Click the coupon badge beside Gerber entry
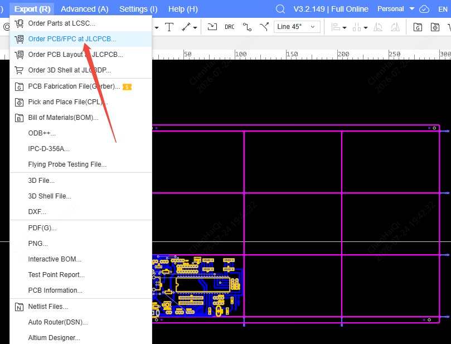The height and width of the screenshot is (344, 451). 127,86
